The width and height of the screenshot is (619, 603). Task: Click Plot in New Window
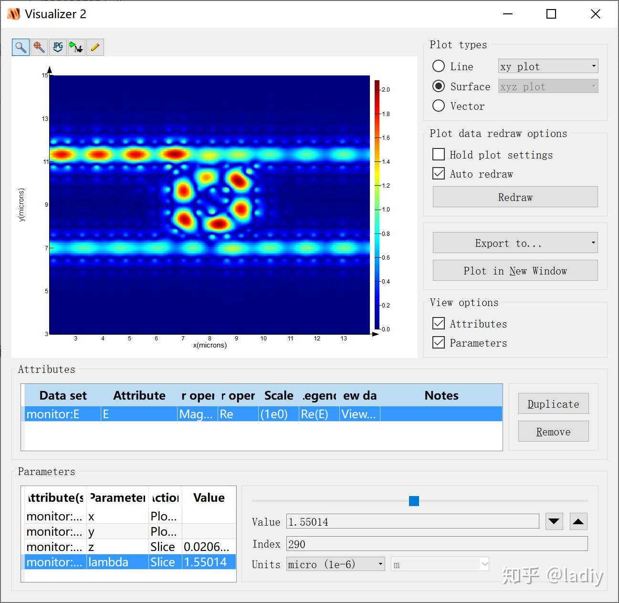[x=515, y=271]
